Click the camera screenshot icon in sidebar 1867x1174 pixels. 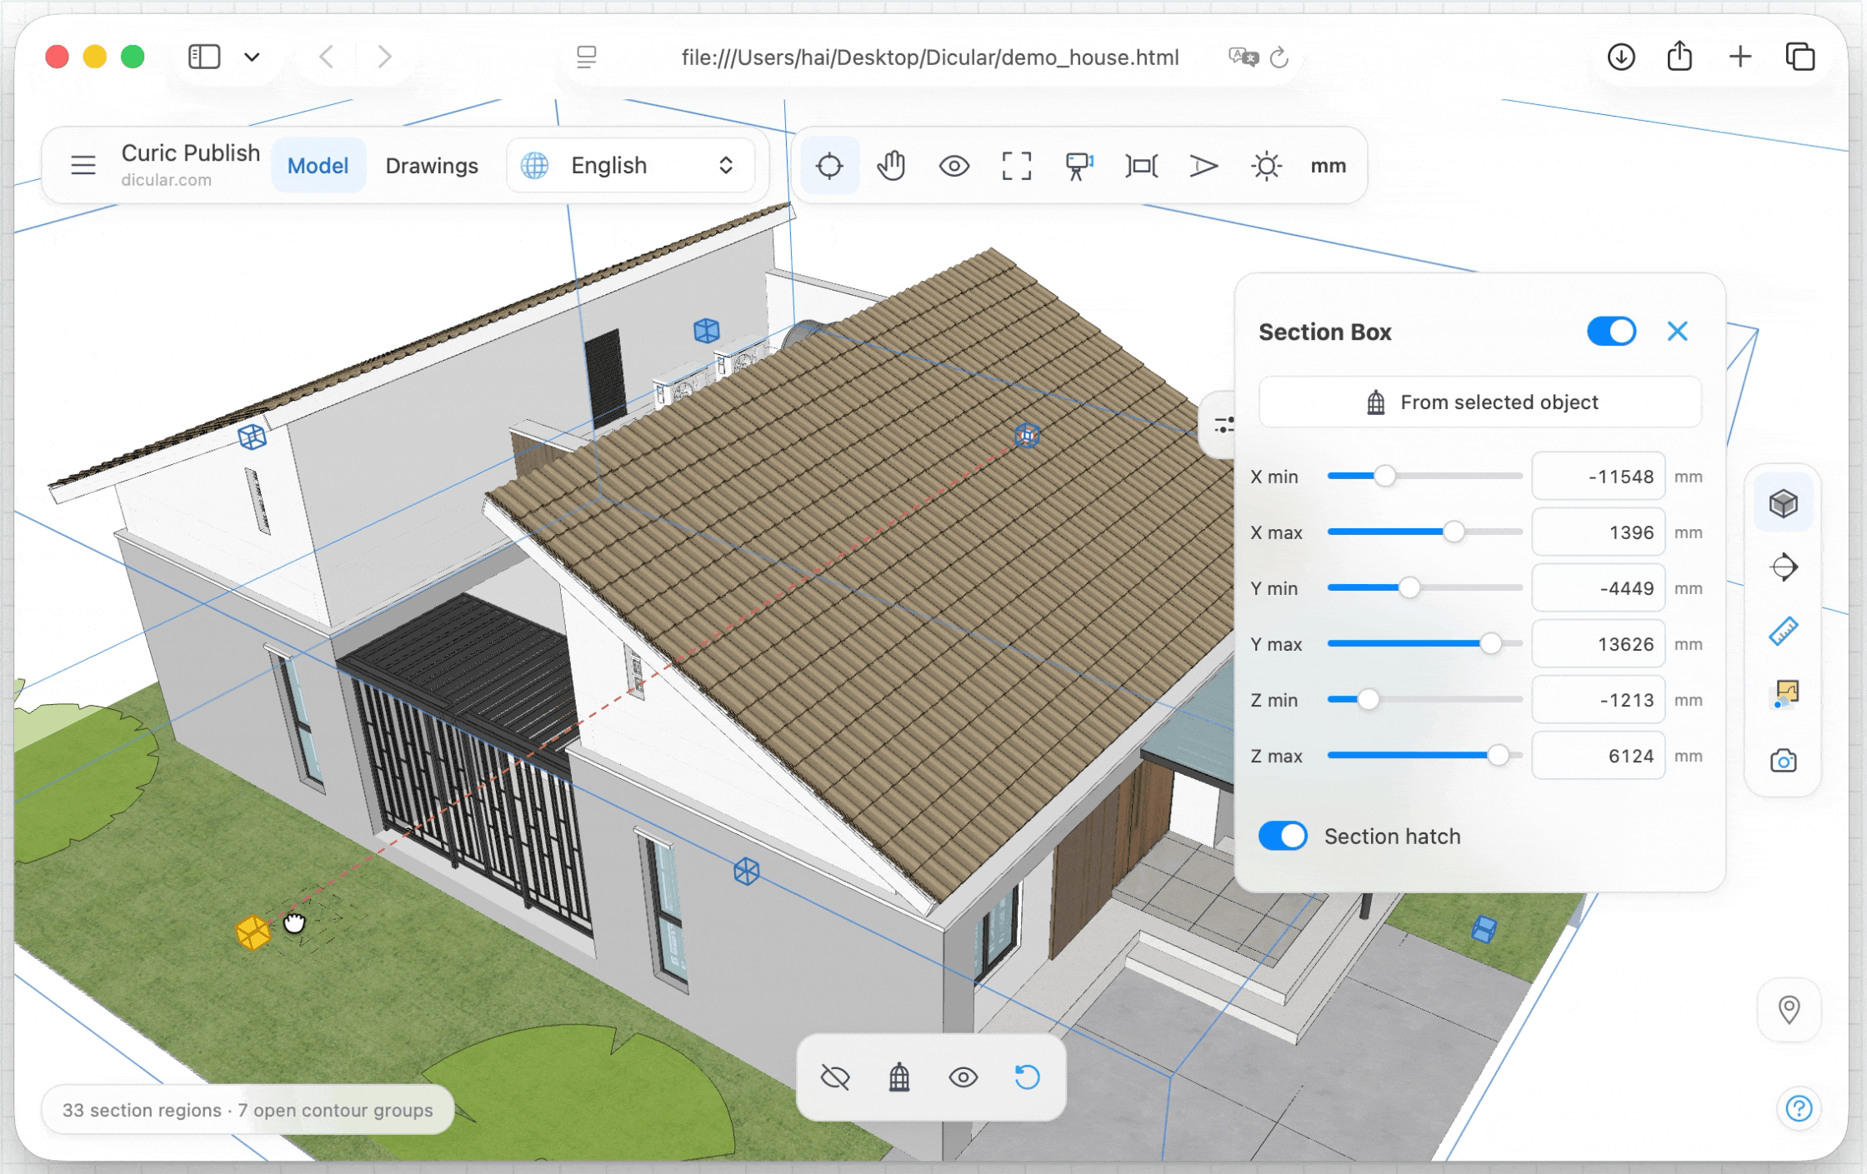click(1784, 760)
